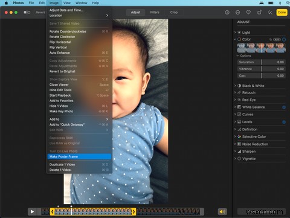The image size is (290, 218).
Task: Click the Levels histogram icon
Action: [x=239, y=122]
